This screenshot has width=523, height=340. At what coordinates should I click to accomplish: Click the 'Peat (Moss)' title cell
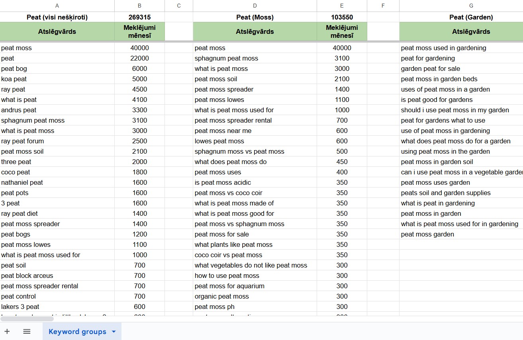[x=255, y=17]
